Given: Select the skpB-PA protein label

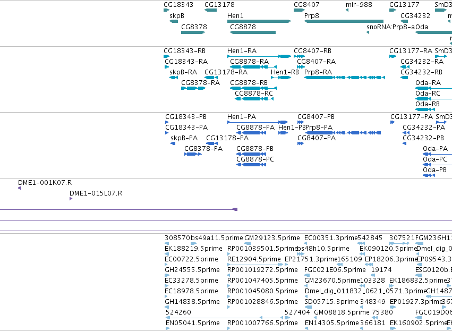Looking at the screenshot, I should coord(184,138).
